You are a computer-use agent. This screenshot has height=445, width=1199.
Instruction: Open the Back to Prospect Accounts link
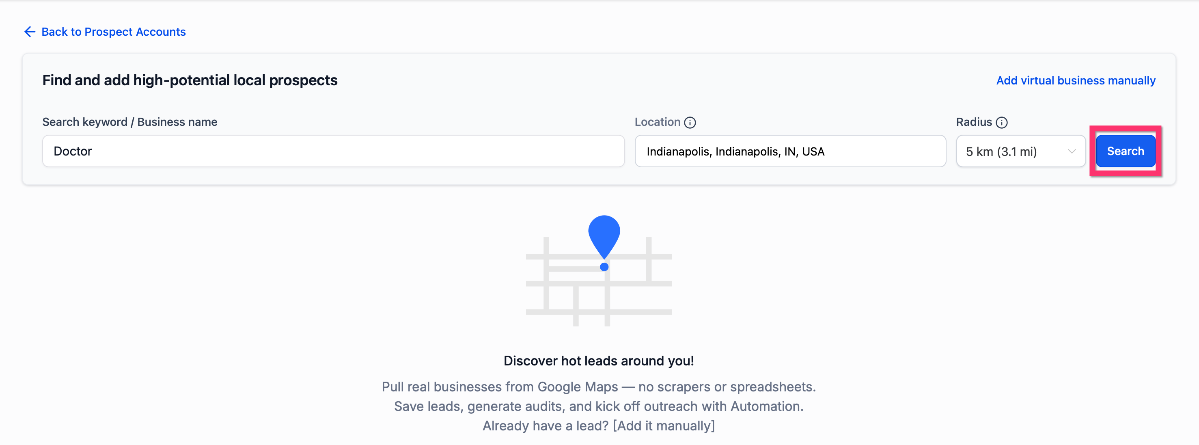[113, 32]
